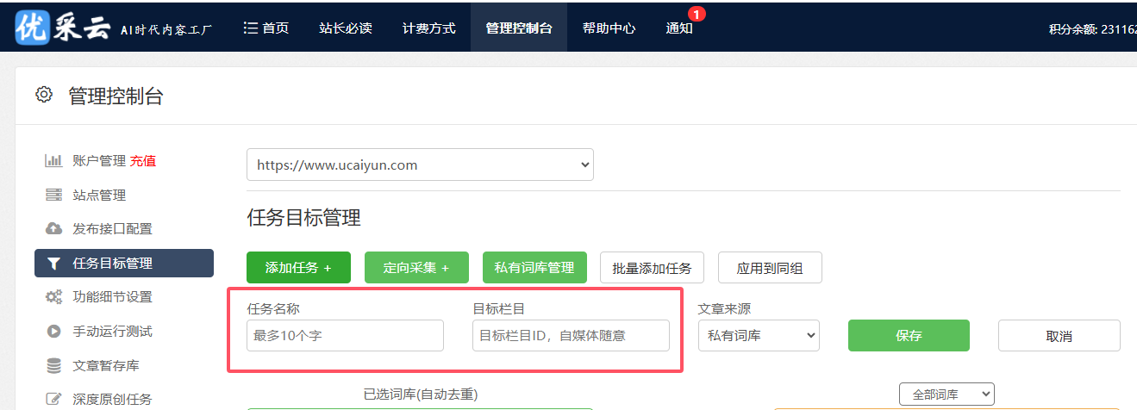Open 帮助中心 in the top menu

(609, 28)
